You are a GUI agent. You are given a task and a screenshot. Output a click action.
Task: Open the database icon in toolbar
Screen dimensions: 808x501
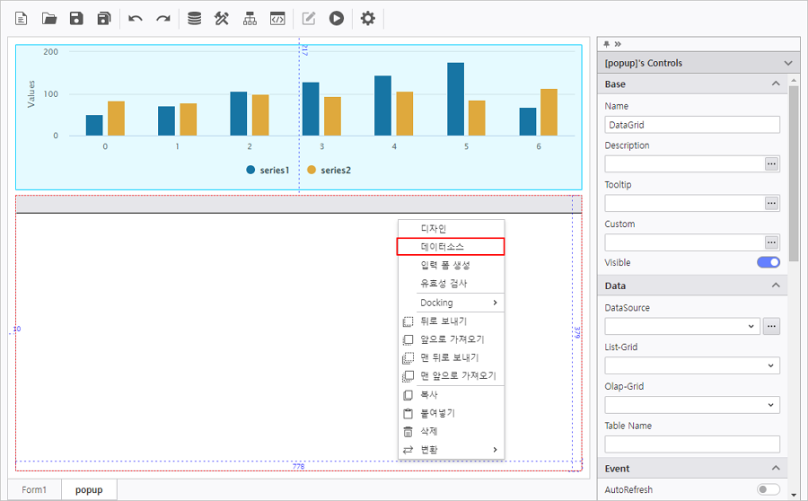pyautogui.click(x=194, y=18)
